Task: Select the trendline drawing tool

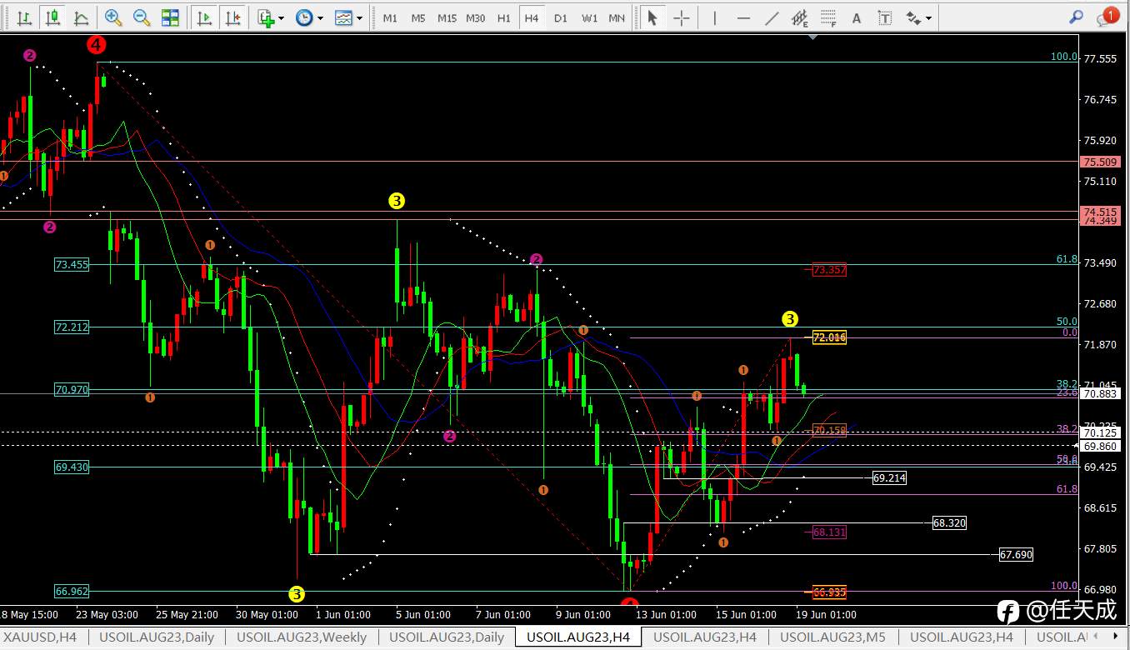Action: tap(772, 17)
